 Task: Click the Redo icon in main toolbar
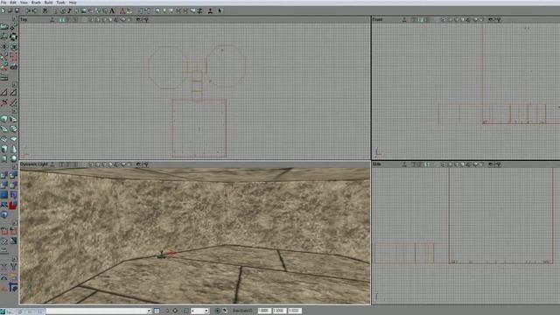tap(34, 10)
